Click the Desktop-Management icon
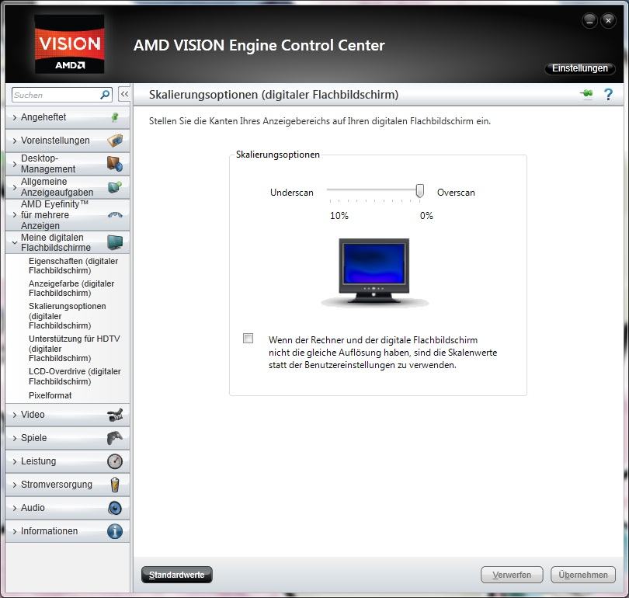629x598 pixels. click(x=115, y=164)
